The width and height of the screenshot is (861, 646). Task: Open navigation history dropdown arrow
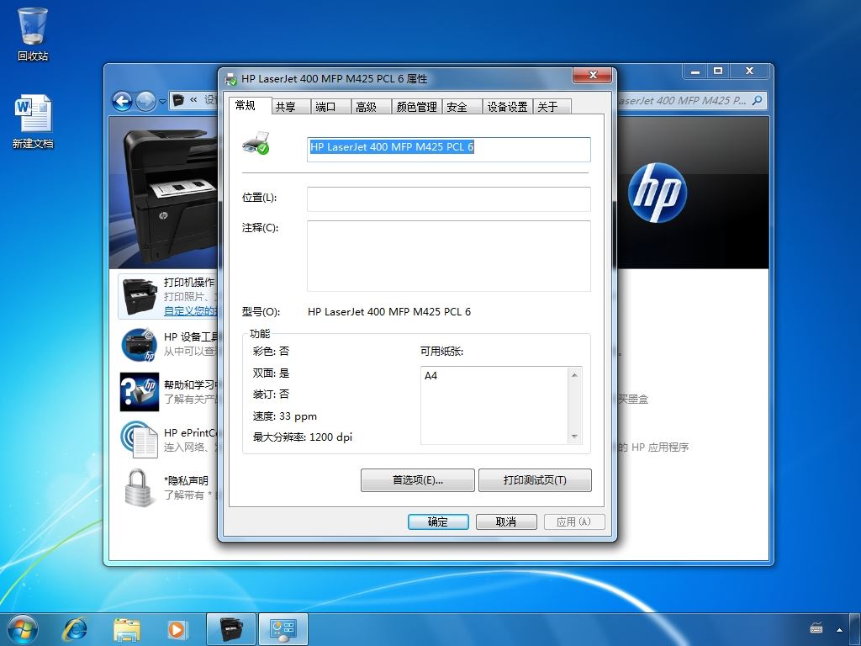click(x=162, y=102)
